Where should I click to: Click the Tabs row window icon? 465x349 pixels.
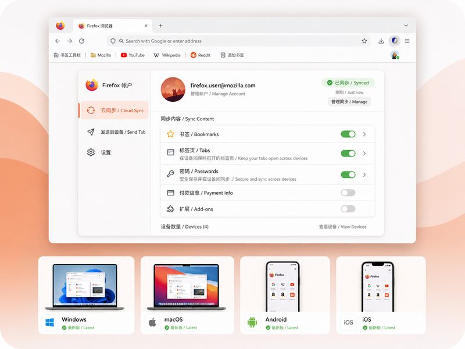[x=170, y=152]
